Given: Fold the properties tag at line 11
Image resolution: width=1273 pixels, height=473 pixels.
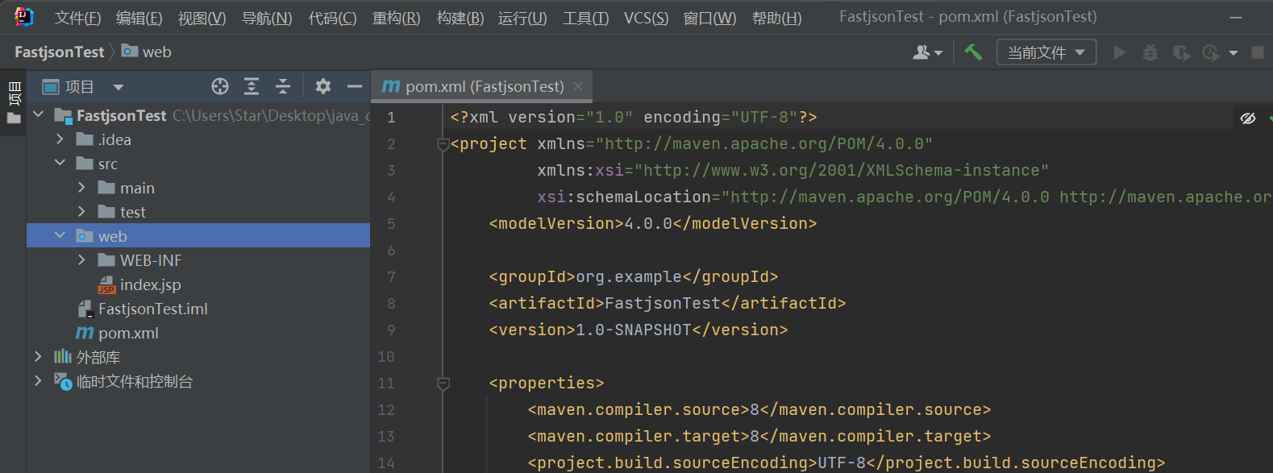Looking at the screenshot, I should point(443,384).
